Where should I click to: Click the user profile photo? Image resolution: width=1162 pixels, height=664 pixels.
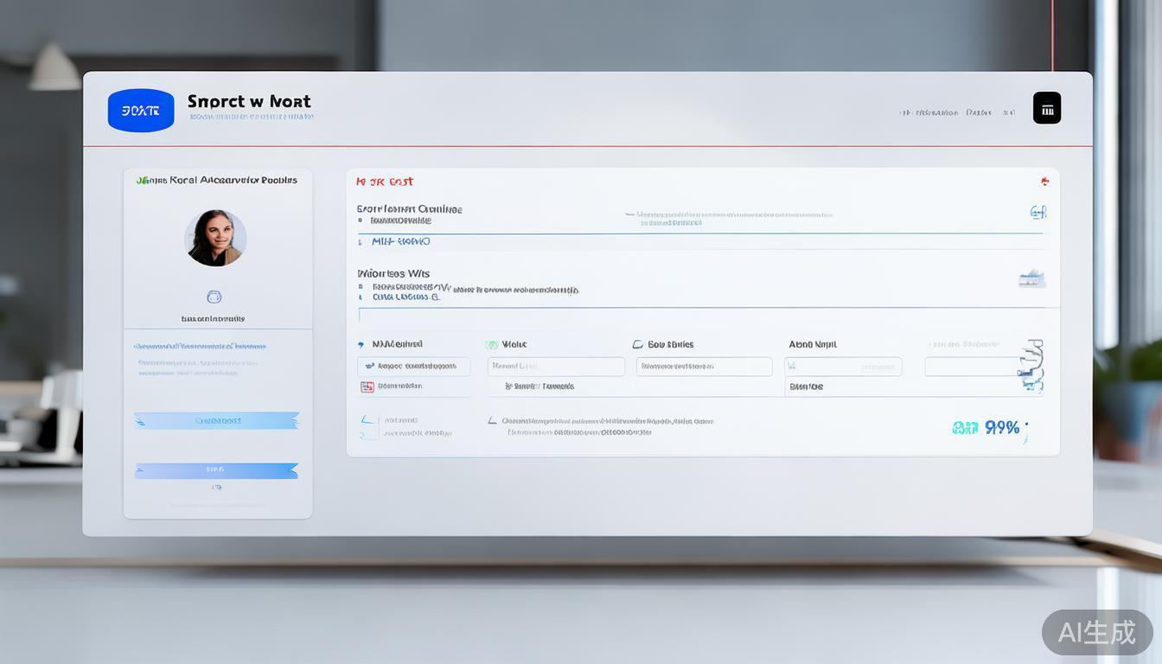215,238
